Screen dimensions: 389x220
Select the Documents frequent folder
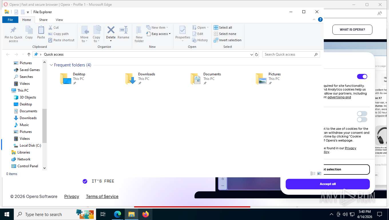(205, 78)
